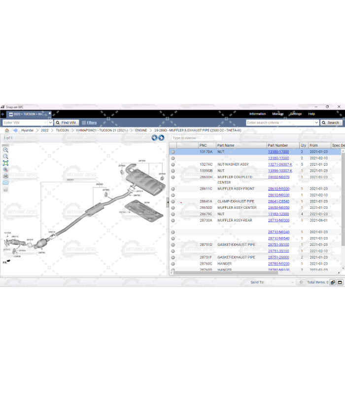Open a new tab with plus icon
The height and width of the screenshot is (395, 345).
(x=3, y=114)
